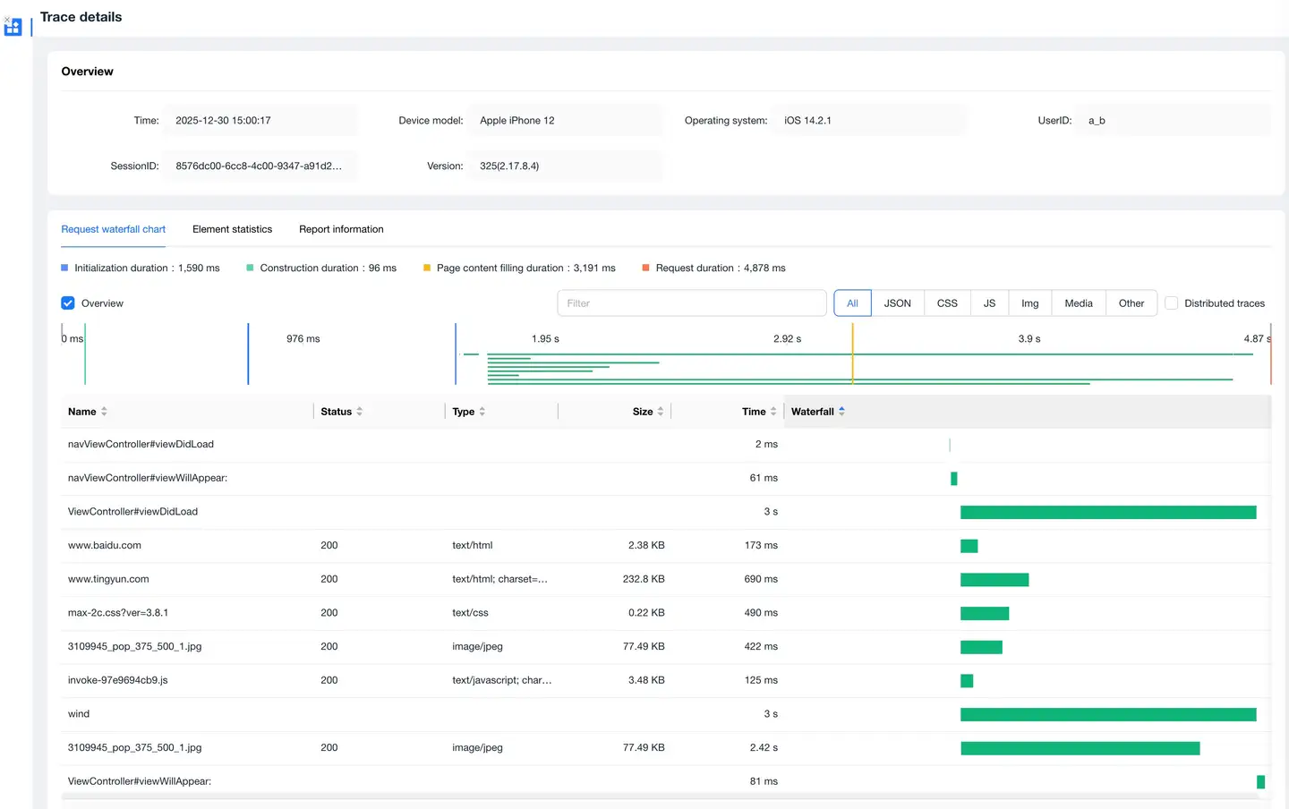Switch to Element statistics tab
This screenshot has width=1289, height=809.
click(232, 229)
